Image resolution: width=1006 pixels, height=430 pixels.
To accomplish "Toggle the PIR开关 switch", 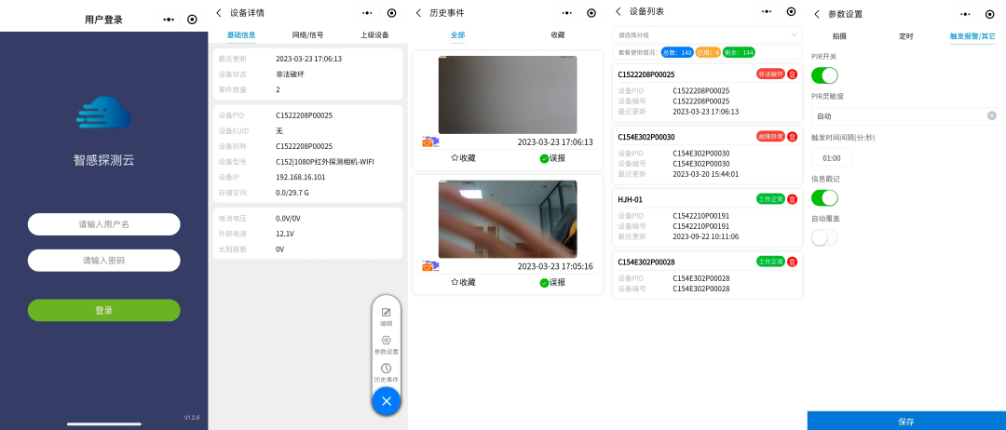I will (x=824, y=75).
